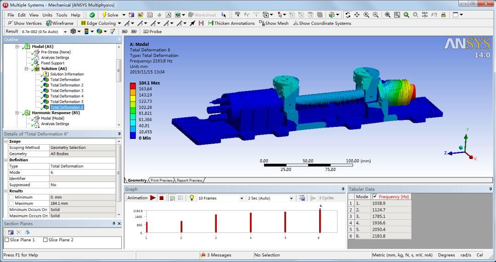Open the Solve dropdown arrow
The image size is (496, 262).
pyautogui.click(x=124, y=15)
